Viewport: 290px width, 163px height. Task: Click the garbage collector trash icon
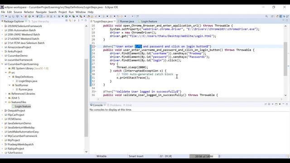(x=219, y=156)
